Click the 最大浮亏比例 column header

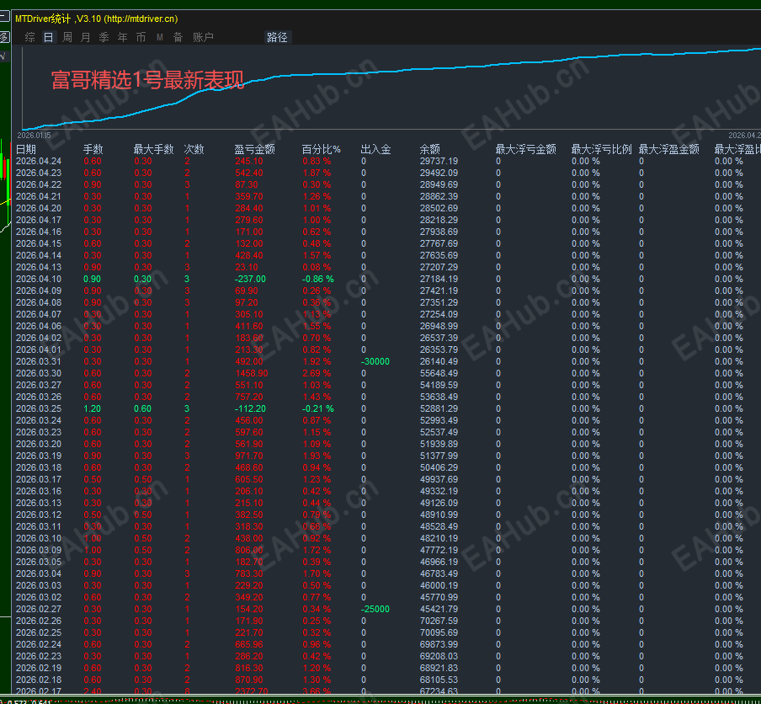click(x=601, y=149)
